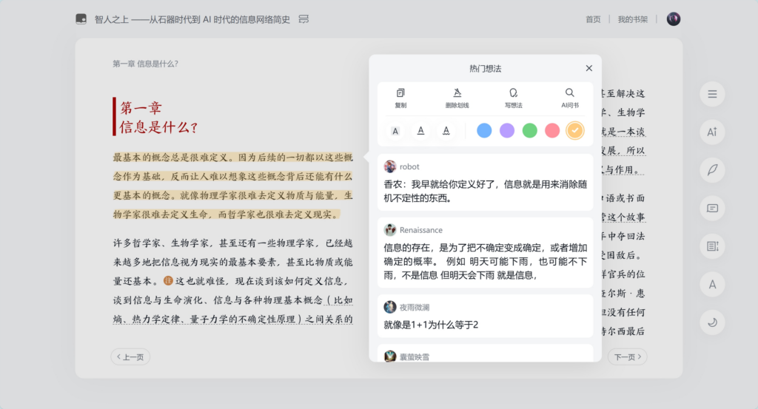Screen dimensions: 758x409
Task: Click the AI问书 search icon
Action: (569, 98)
